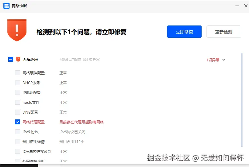Click the 立即修复 button

pos(184,32)
